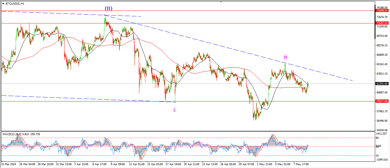Click the gray chart shift triangle marker
390x168 pixels.
(220, 2)
